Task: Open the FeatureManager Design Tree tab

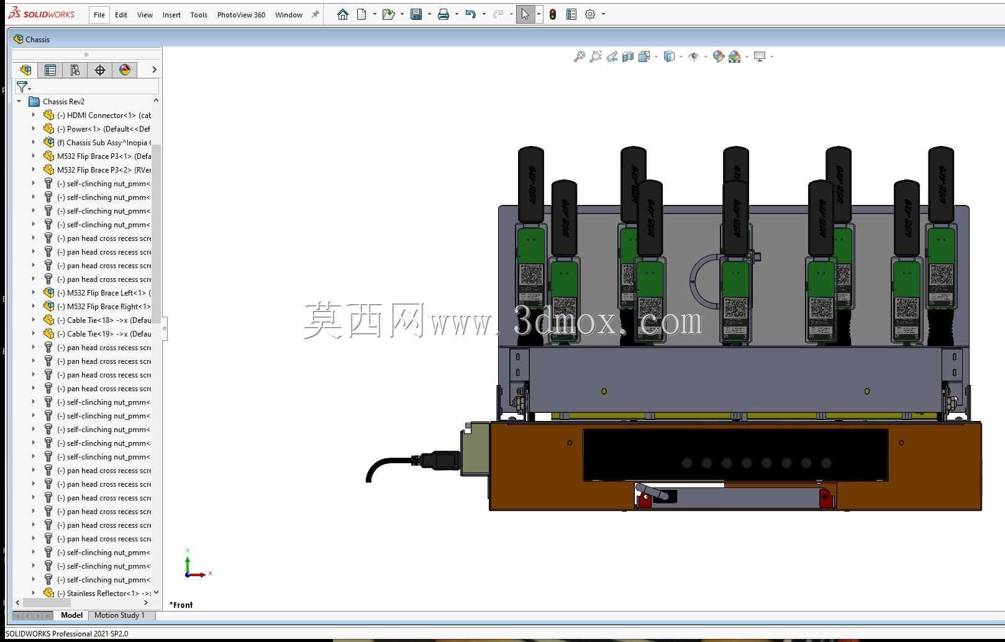Action: pos(25,70)
